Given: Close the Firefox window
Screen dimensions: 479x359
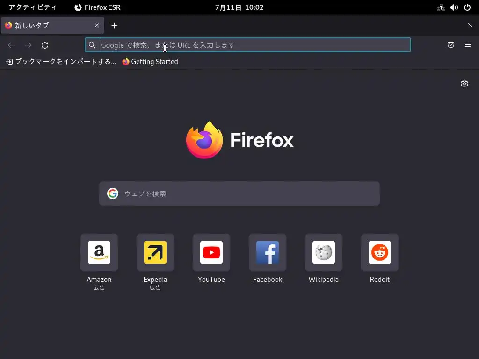Looking at the screenshot, I should (x=470, y=25).
